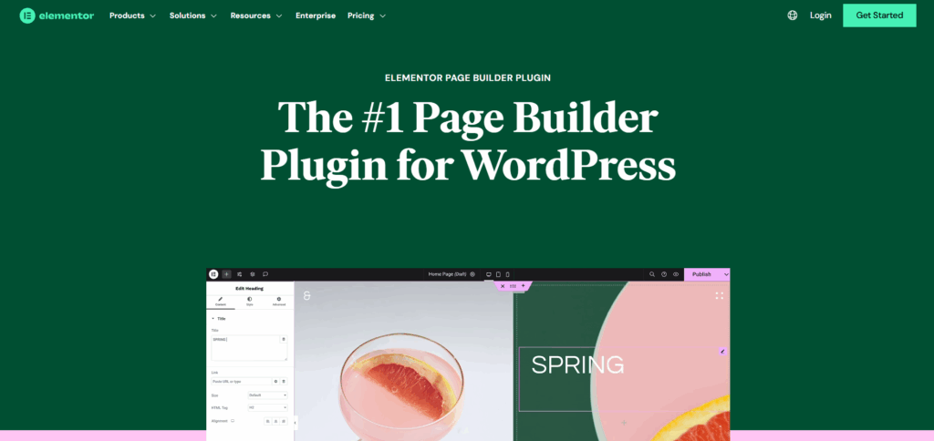Click the Get Started button
This screenshot has width=934, height=441.
click(879, 15)
